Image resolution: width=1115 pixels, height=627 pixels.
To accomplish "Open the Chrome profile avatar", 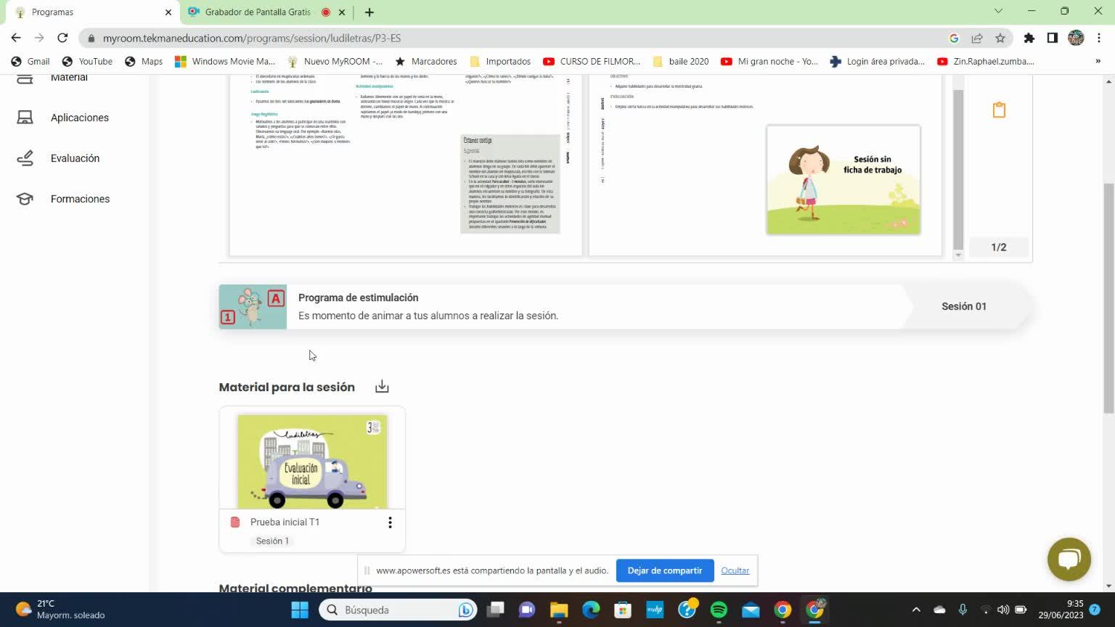I will point(1076,38).
